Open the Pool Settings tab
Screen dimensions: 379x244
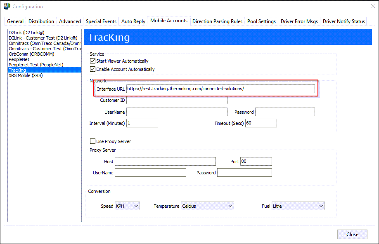tap(261, 21)
